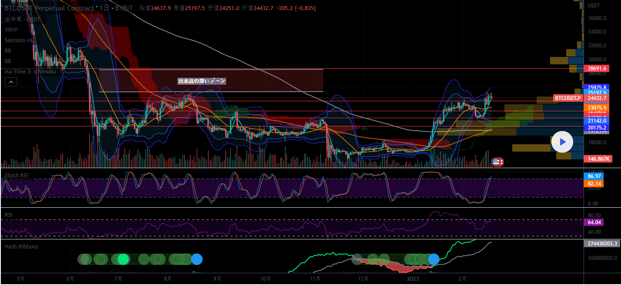Viewport: 621px width, 285px height.
Task: Collapse the indicator legend with chevron button
Action: 11,82
